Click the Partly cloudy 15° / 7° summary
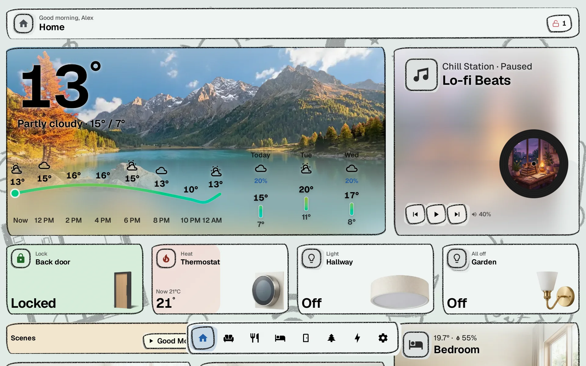Screen dimensions: 586x366 [71, 124]
